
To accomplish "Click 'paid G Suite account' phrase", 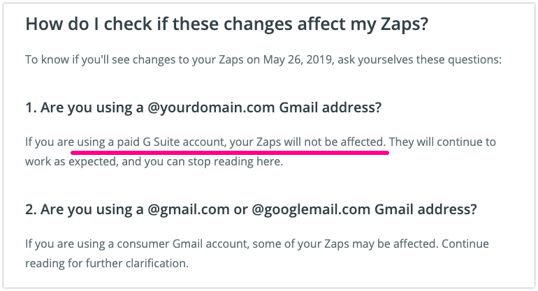I will tap(170, 142).
